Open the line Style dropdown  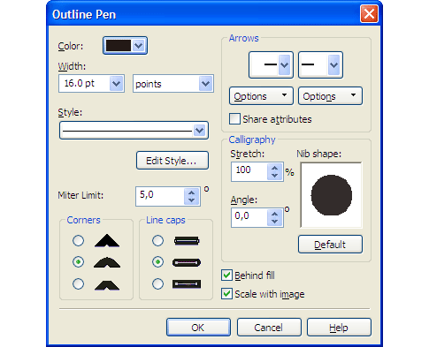coord(134,130)
